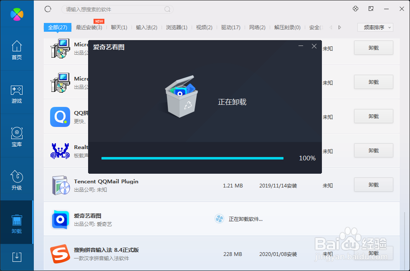Open the 首页 home section in sidebar
Viewport: 410px width, 271px height.
pos(17,50)
